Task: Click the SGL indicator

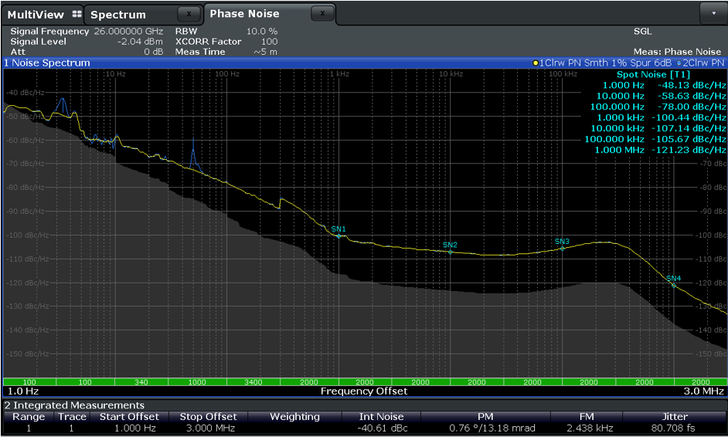Action: point(642,31)
